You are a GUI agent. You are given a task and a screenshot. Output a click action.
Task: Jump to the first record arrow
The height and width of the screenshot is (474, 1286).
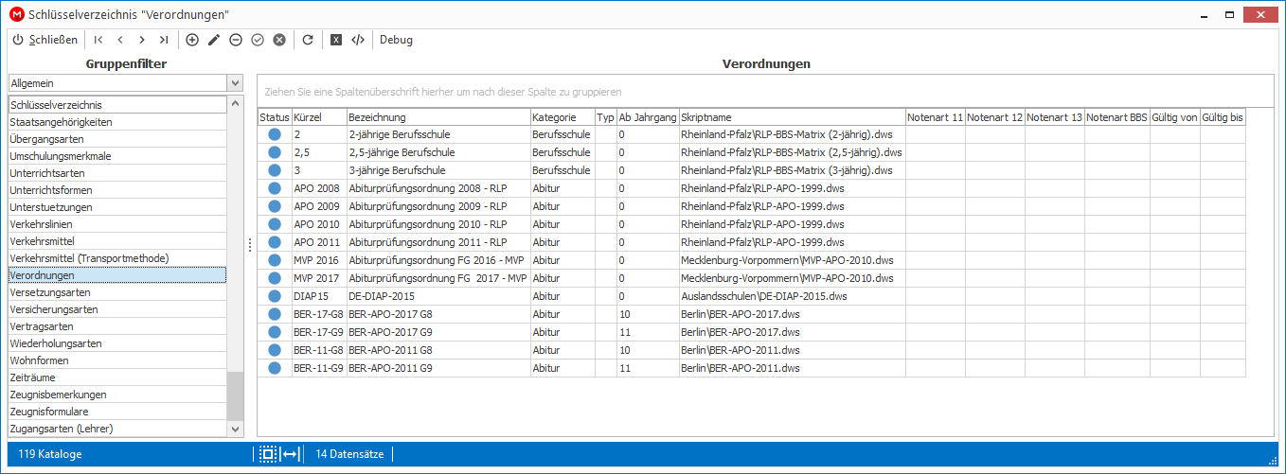pos(98,40)
